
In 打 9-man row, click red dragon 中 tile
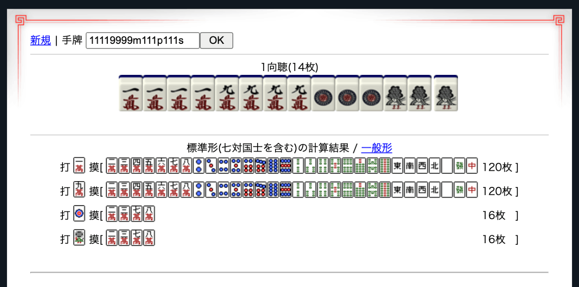click(x=472, y=189)
